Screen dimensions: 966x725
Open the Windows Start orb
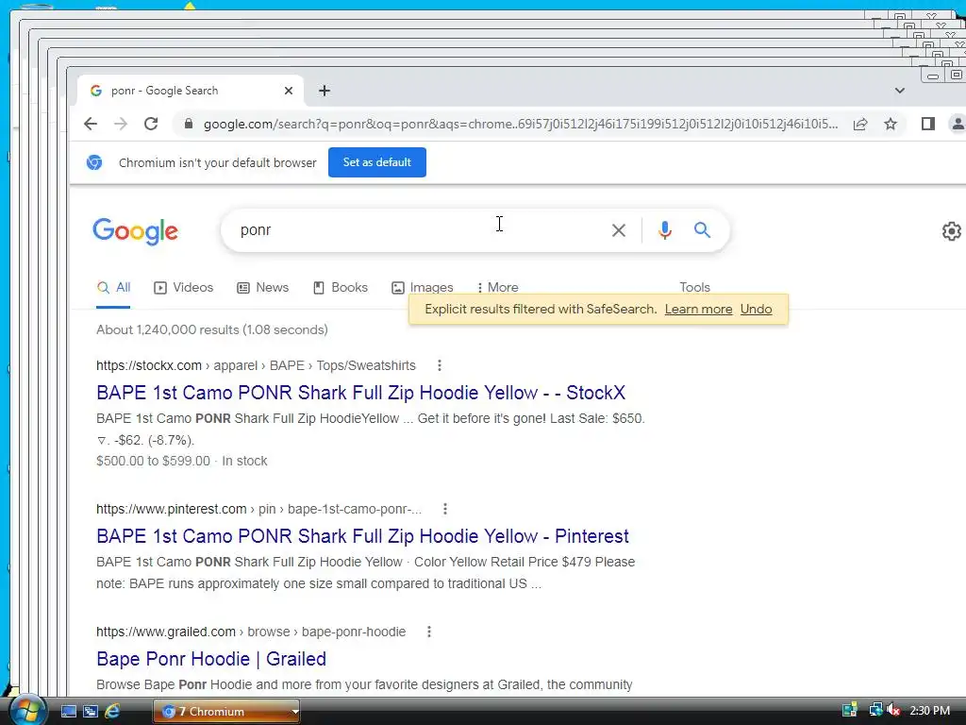[x=25, y=710]
